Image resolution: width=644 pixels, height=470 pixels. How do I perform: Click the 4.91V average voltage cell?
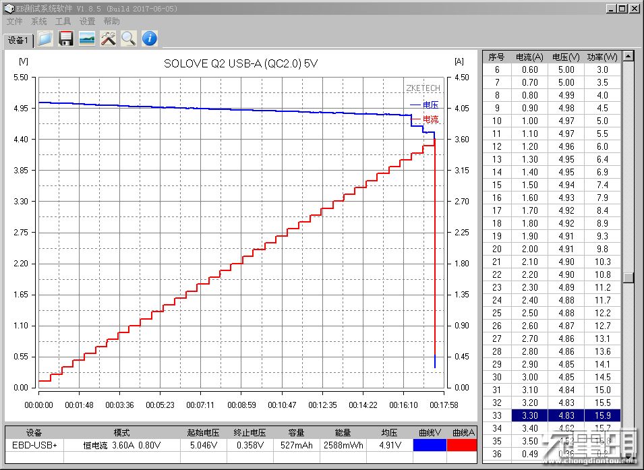tap(389, 445)
